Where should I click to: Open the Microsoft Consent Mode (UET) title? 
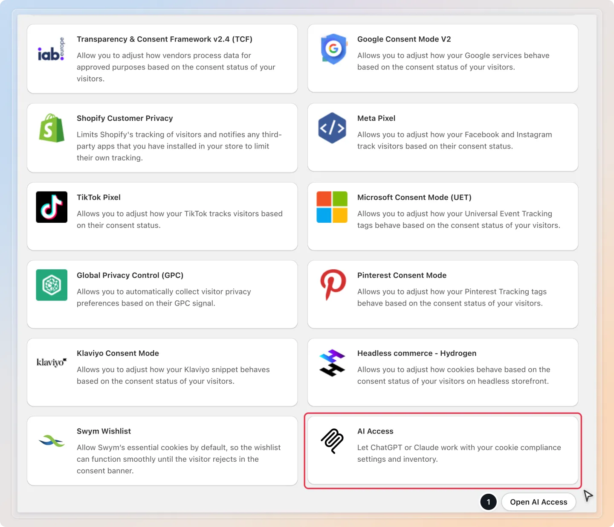pyautogui.click(x=414, y=197)
